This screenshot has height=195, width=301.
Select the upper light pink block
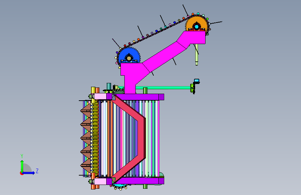pos(100,96)
